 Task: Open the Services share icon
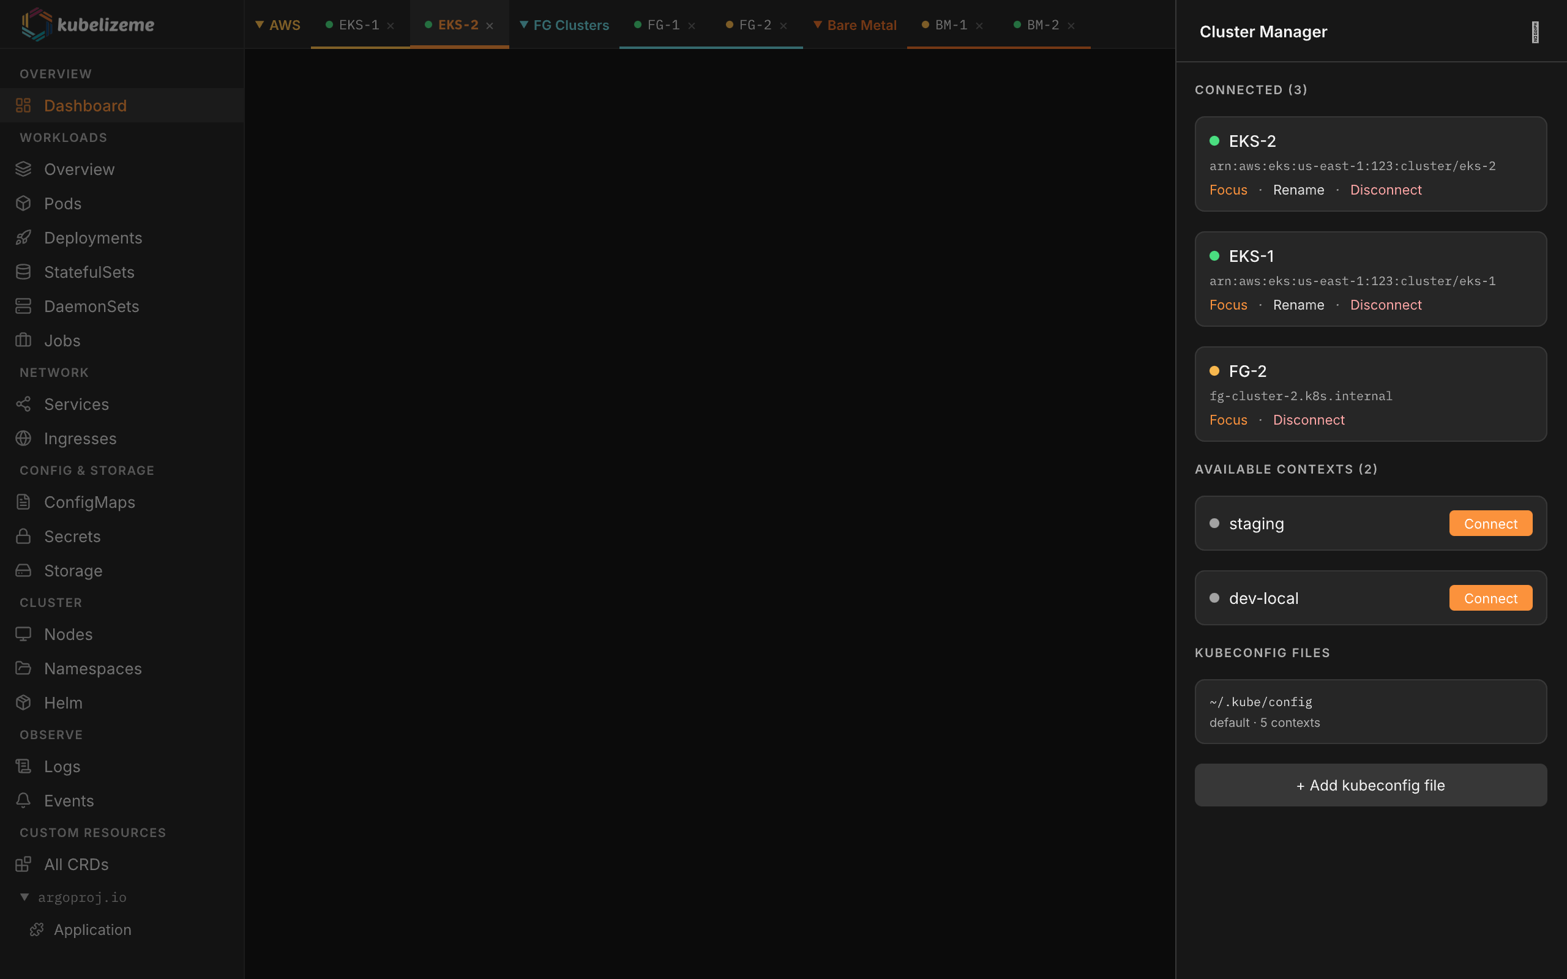pyautogui.click(x=23, y=404)
